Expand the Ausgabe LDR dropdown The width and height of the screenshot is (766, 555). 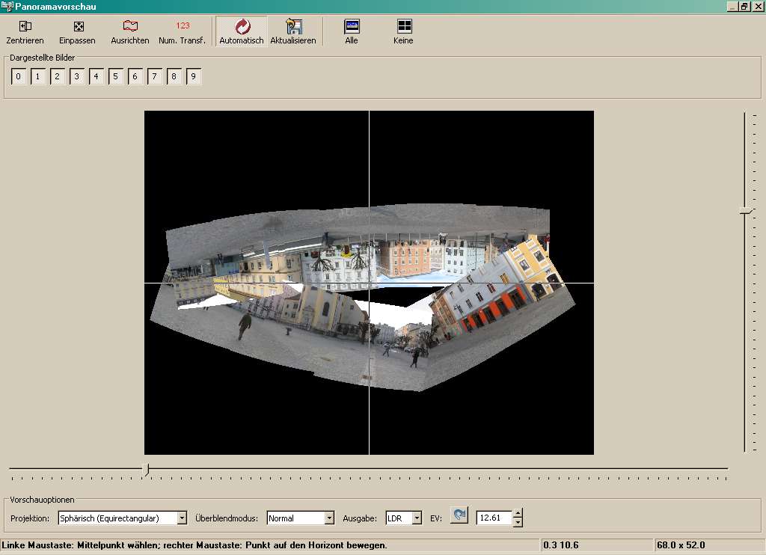click(x=417, y=518)
